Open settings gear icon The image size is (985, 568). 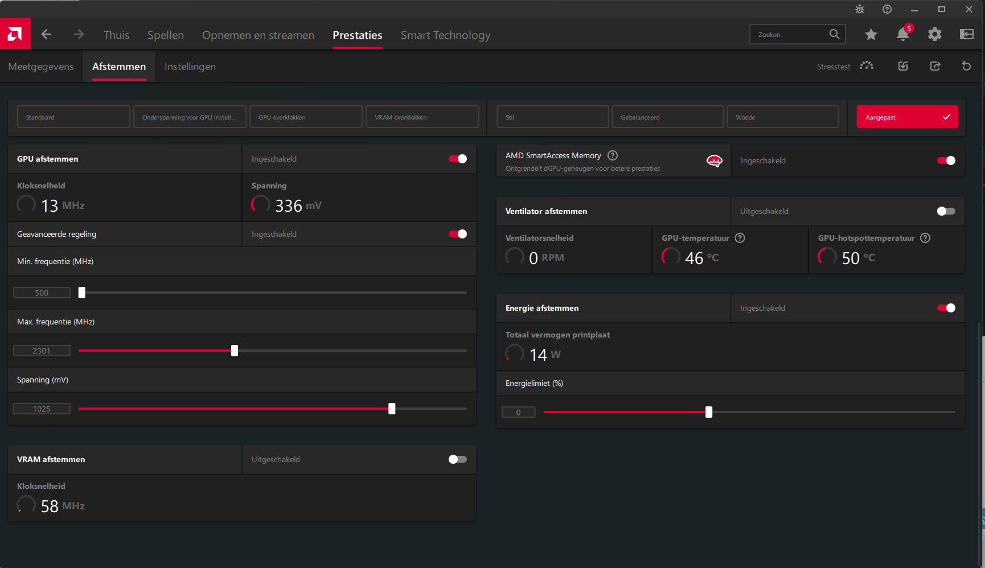pyautogui.click(x=934, y=35)
